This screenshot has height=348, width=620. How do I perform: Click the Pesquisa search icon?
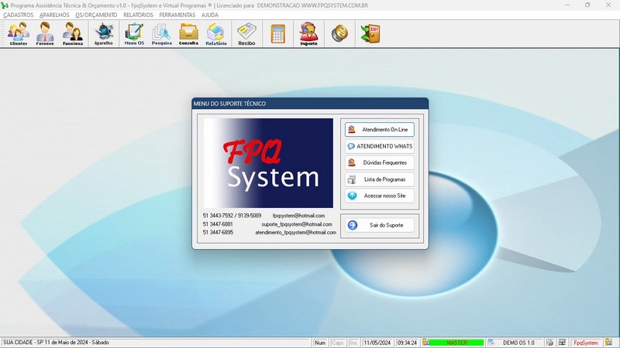162,34
